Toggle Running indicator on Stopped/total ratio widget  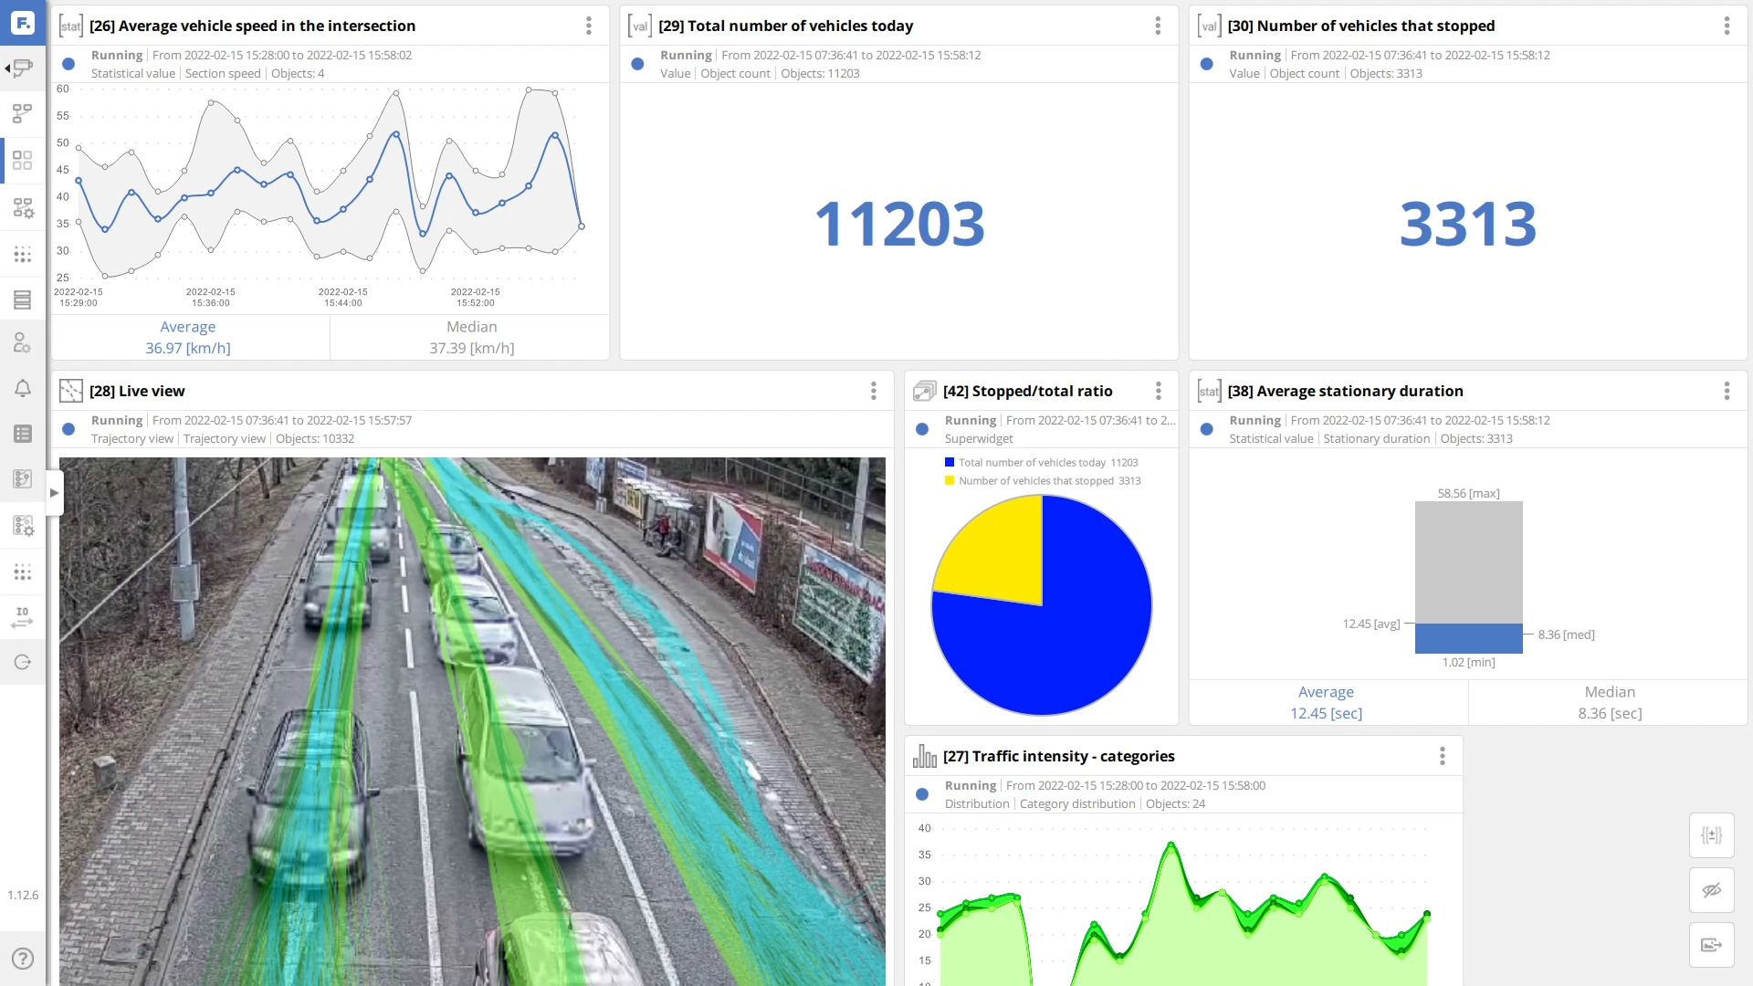(921, 429)
